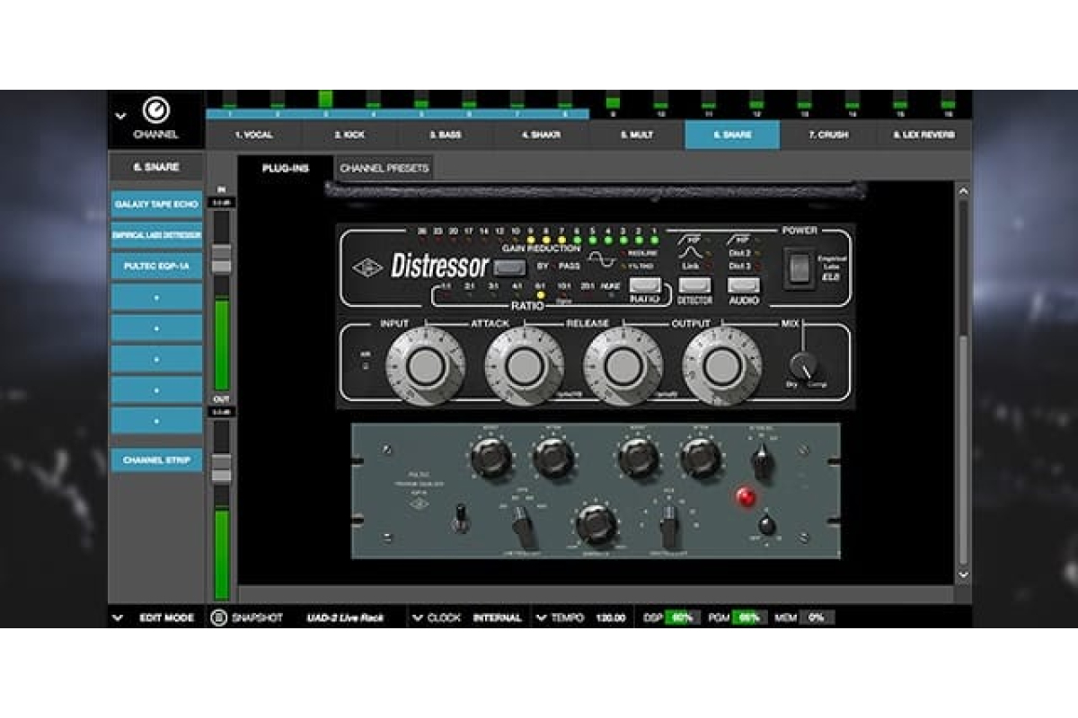Click the MEM usage meter
The height and width of the screenshot is (718, 1078).
[x=817, y=617]
